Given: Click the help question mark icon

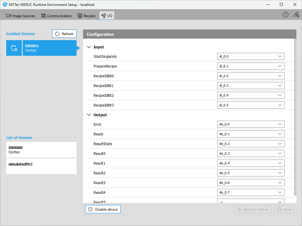Looking at the screenshot, I should coord(285,15).
